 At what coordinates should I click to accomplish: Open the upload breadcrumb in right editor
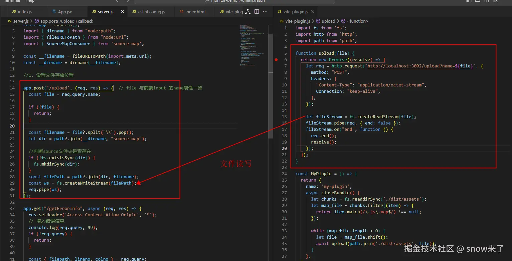pyautogui.click(x=329, y=21)
